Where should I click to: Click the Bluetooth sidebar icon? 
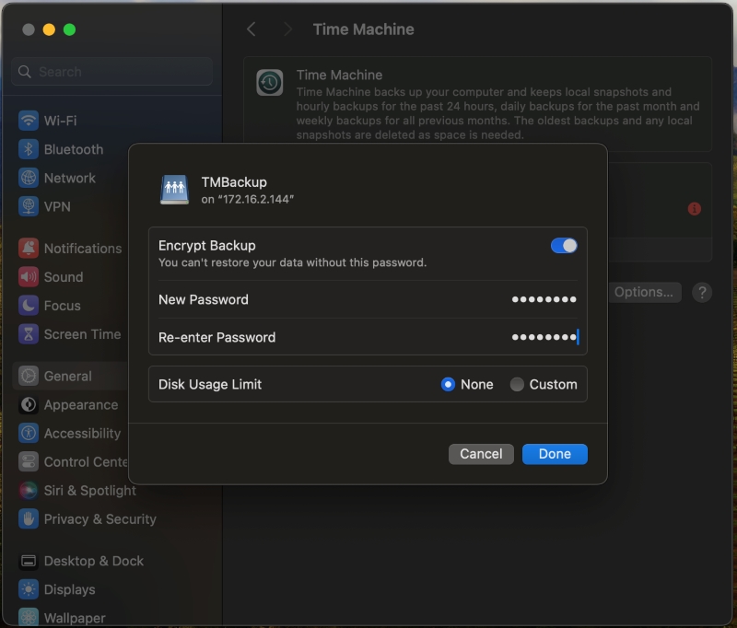[x=29, y=149]
